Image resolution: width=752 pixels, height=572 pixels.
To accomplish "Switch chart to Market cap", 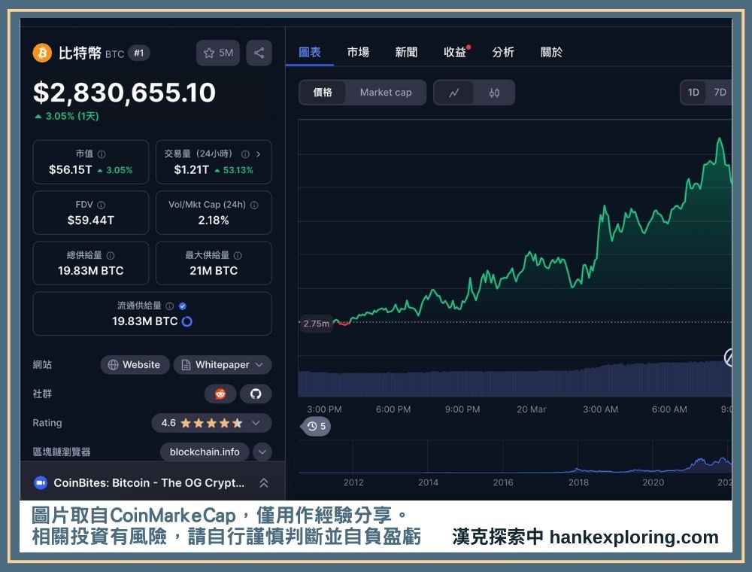I will click(386, 93).
